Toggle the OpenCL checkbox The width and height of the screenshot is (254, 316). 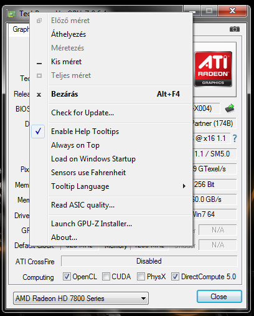67,277
